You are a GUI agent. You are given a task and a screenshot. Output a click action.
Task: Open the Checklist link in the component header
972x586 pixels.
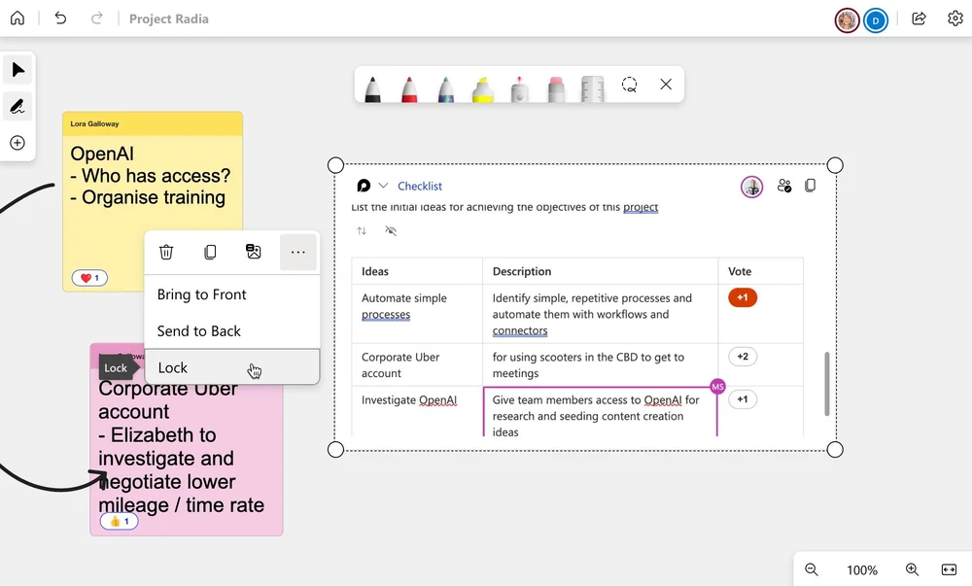tap(419, 185)
